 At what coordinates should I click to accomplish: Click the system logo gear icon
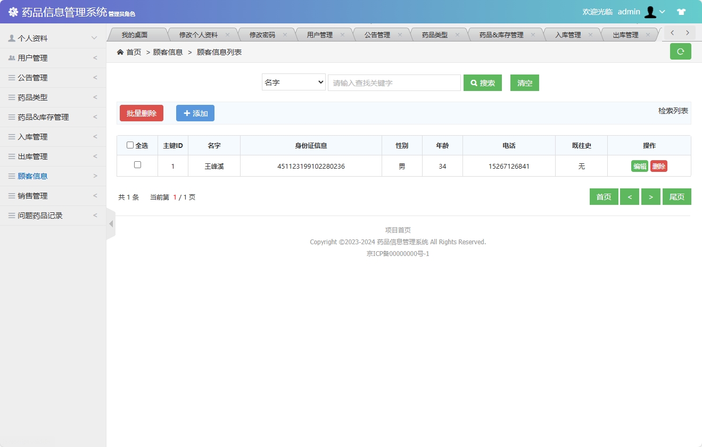[13, 11]
